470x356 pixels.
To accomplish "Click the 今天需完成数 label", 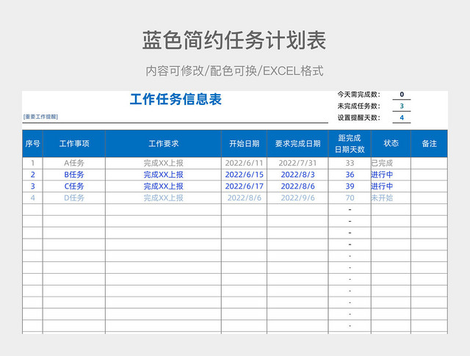I will [359, 95].
